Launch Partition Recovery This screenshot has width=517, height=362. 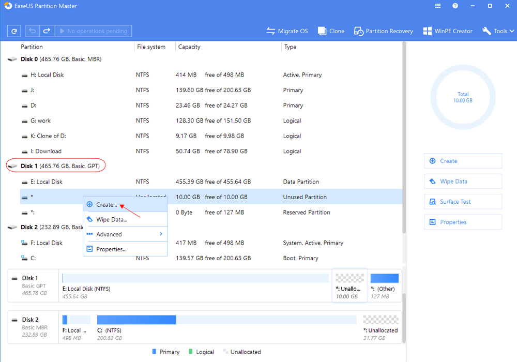coord(383,31)
